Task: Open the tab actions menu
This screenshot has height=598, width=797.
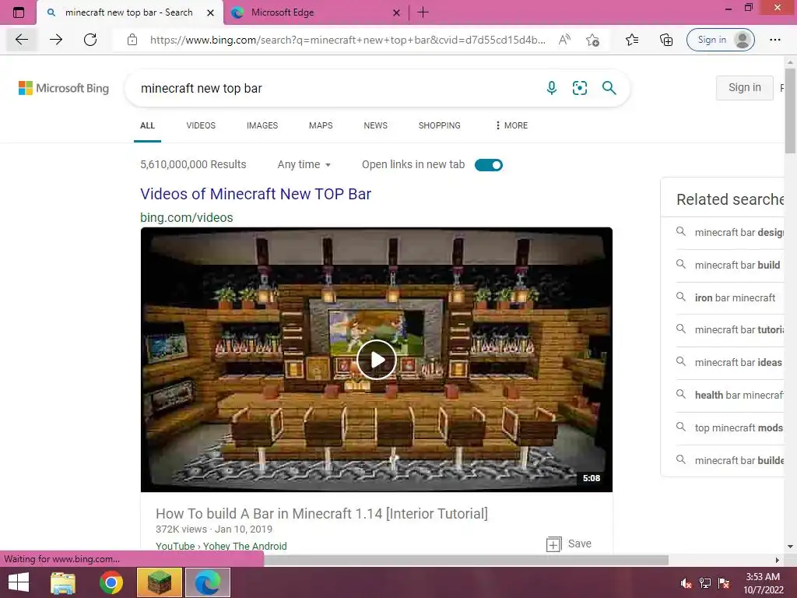Action: 19,12
